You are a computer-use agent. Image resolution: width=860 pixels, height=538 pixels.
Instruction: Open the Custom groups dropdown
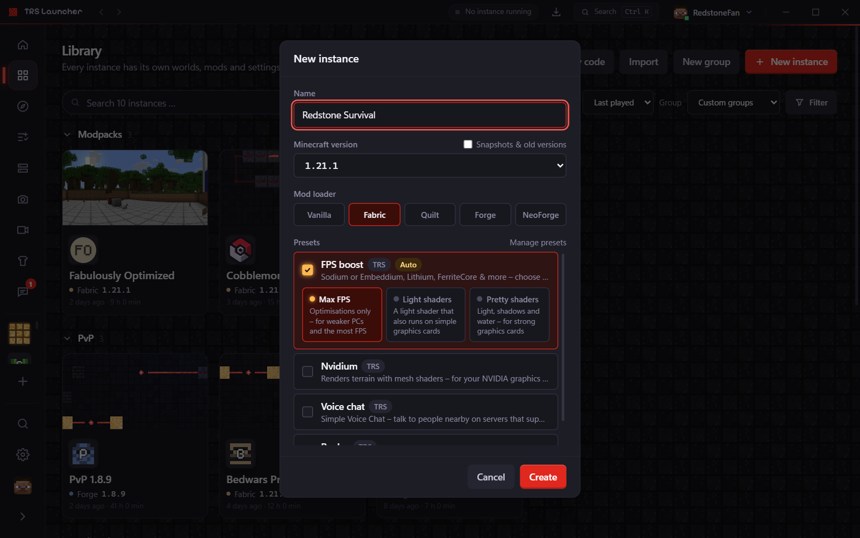(733, 103)
